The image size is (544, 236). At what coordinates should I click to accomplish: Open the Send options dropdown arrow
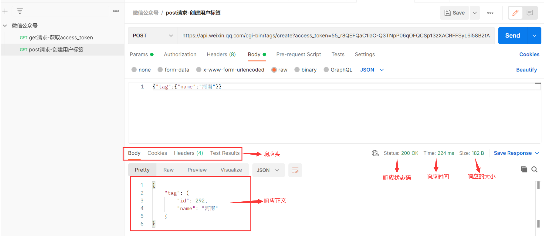point(534,36)
